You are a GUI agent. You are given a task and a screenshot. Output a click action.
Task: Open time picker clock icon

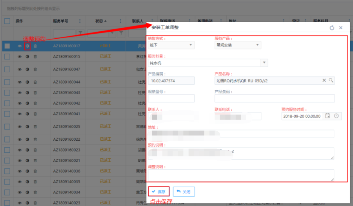pos(336,116)
